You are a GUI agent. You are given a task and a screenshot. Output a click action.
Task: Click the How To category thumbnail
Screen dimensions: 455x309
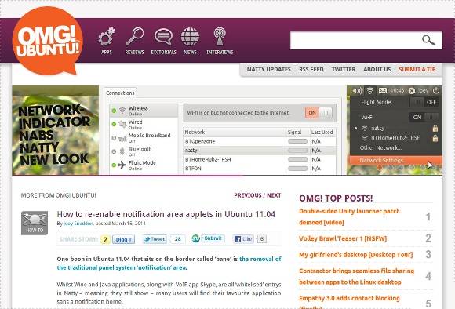(35, 223)
